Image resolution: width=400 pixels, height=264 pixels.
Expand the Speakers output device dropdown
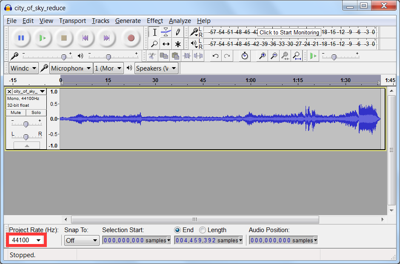pos(157,68)
